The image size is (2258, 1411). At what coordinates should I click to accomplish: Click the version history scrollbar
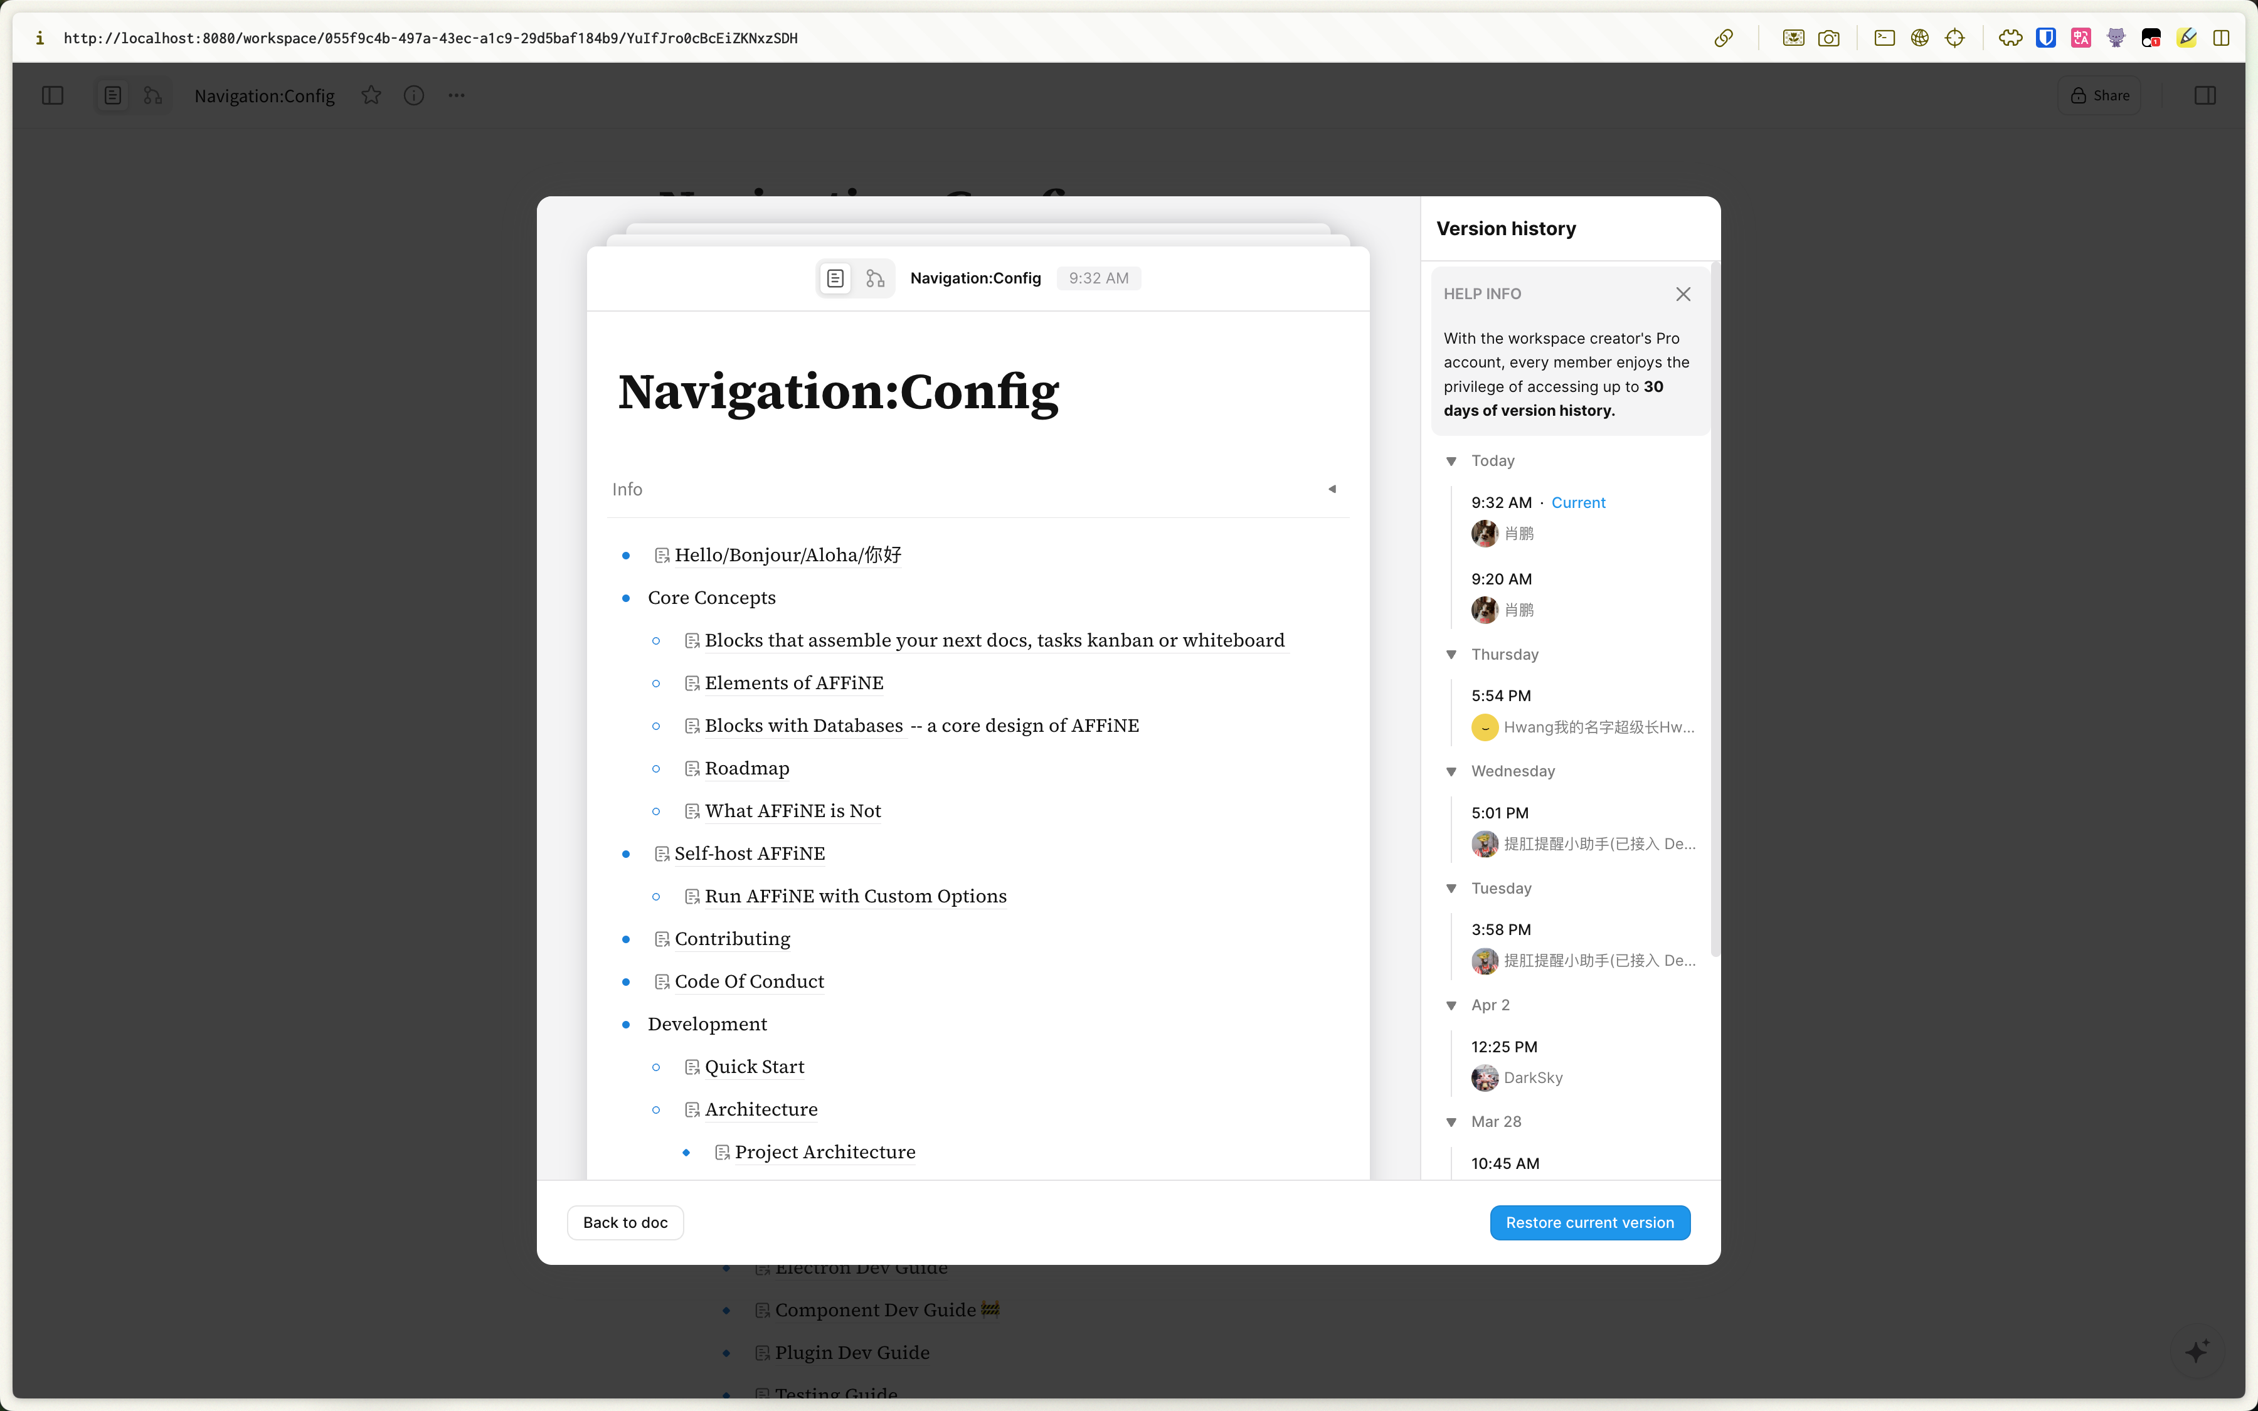click(x=1715, y=606)
